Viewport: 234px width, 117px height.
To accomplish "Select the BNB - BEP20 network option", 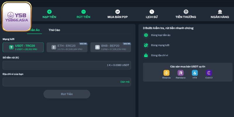I will (x=111, y=47).
